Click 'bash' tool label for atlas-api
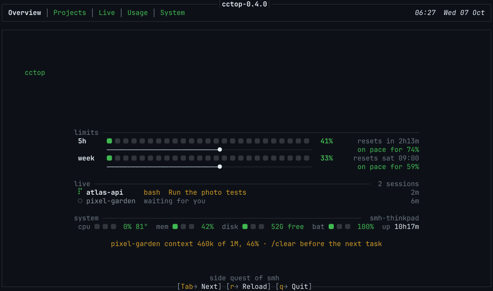 pyautogui.click(x=152, y=192)
